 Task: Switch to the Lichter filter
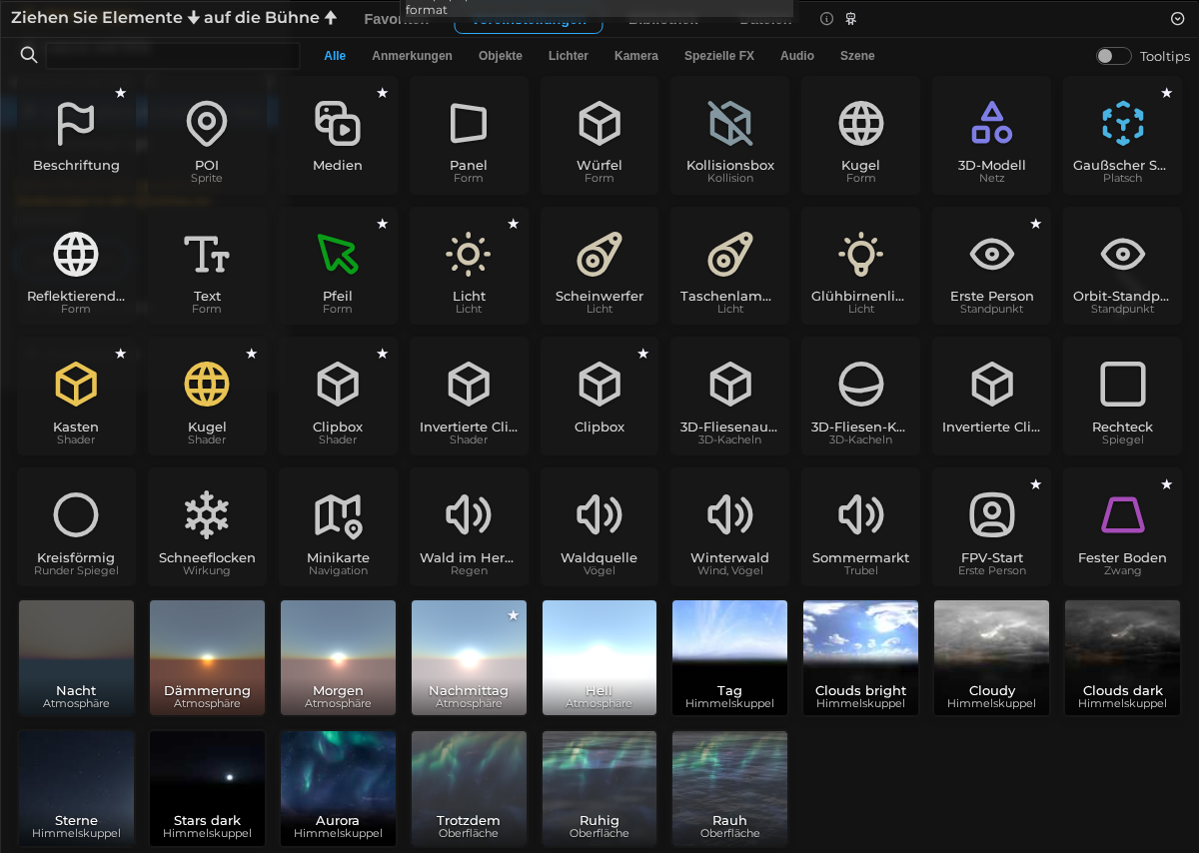[569, 56]
